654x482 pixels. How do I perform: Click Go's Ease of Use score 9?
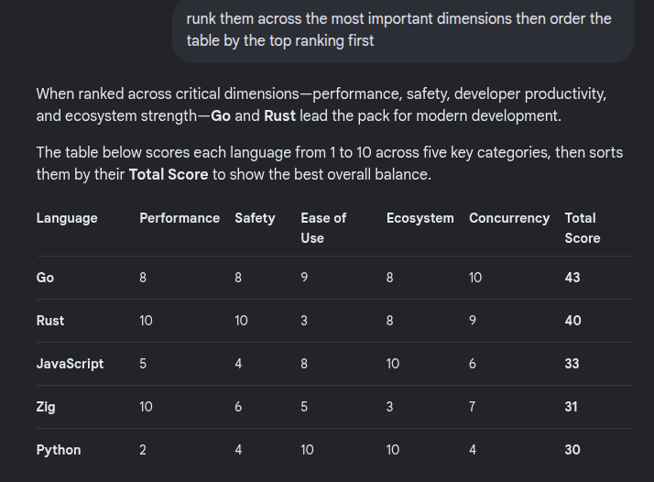pos(304,278)
